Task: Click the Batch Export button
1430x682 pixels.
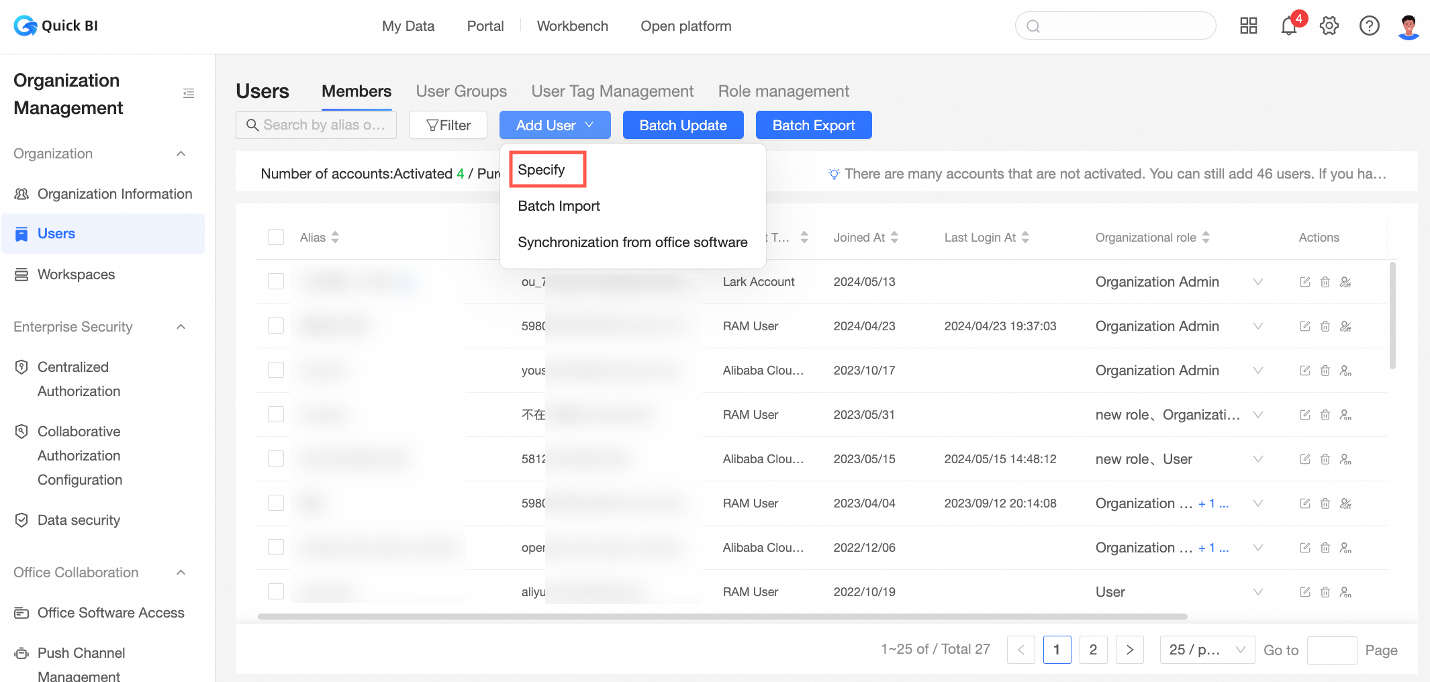Action: pyautogui.click(x=814, y=125)
